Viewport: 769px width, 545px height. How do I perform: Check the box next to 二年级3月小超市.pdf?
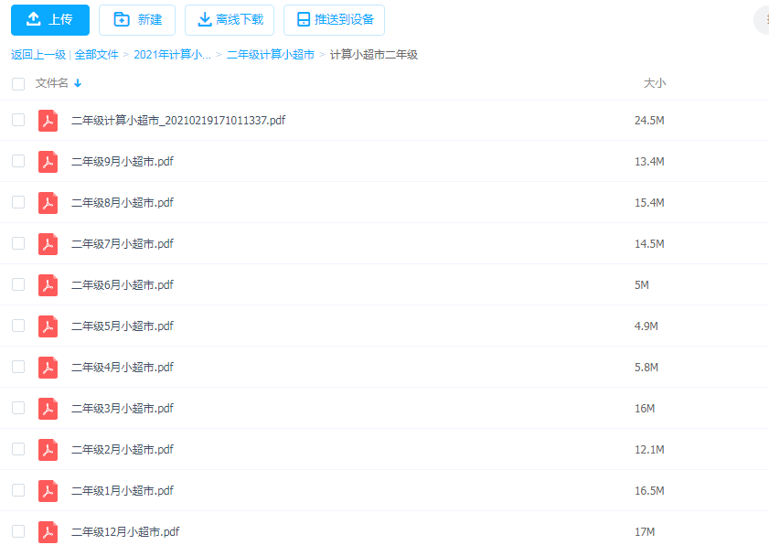click(x=18, y=408)
